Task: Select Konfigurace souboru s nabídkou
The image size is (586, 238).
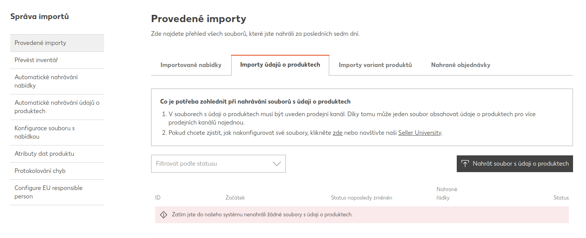Action: (x=57, y=133)
